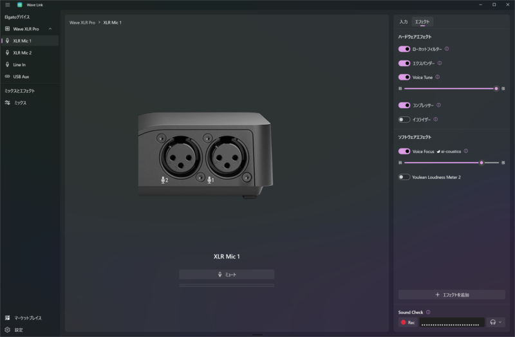Image resolution: width=515 pixels, height=337 pixels.
Task: Click the ミックスとエフェクト section header
Action: (x=20, y=91)
